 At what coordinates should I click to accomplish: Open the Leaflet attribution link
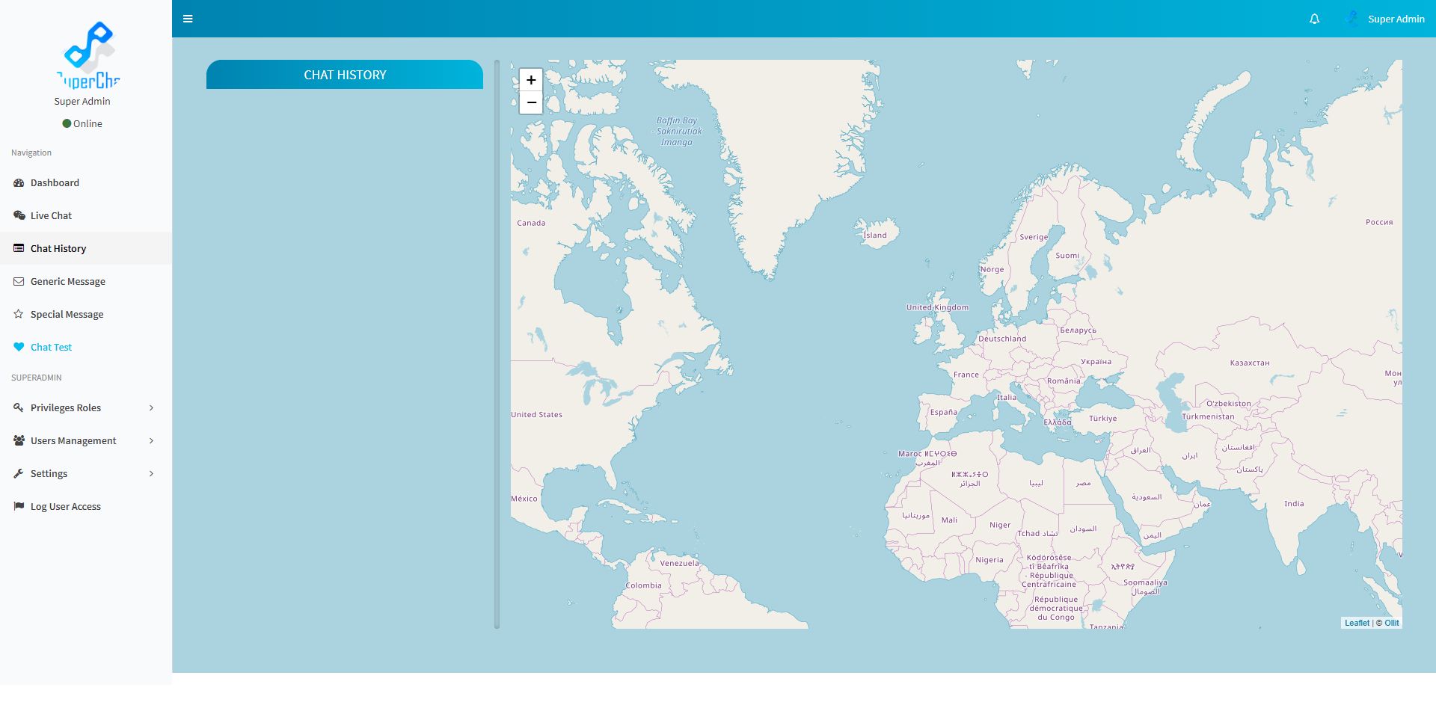[x=1357, y=623]
